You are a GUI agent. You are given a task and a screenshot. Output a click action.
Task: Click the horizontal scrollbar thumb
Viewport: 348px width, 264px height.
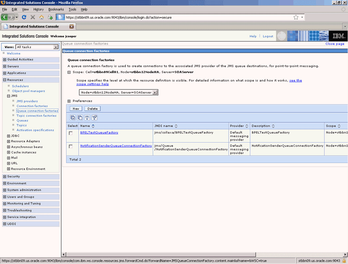pos(161,254)
